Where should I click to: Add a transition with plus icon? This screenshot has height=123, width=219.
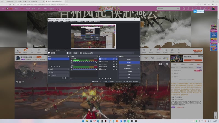coord(63,78)
